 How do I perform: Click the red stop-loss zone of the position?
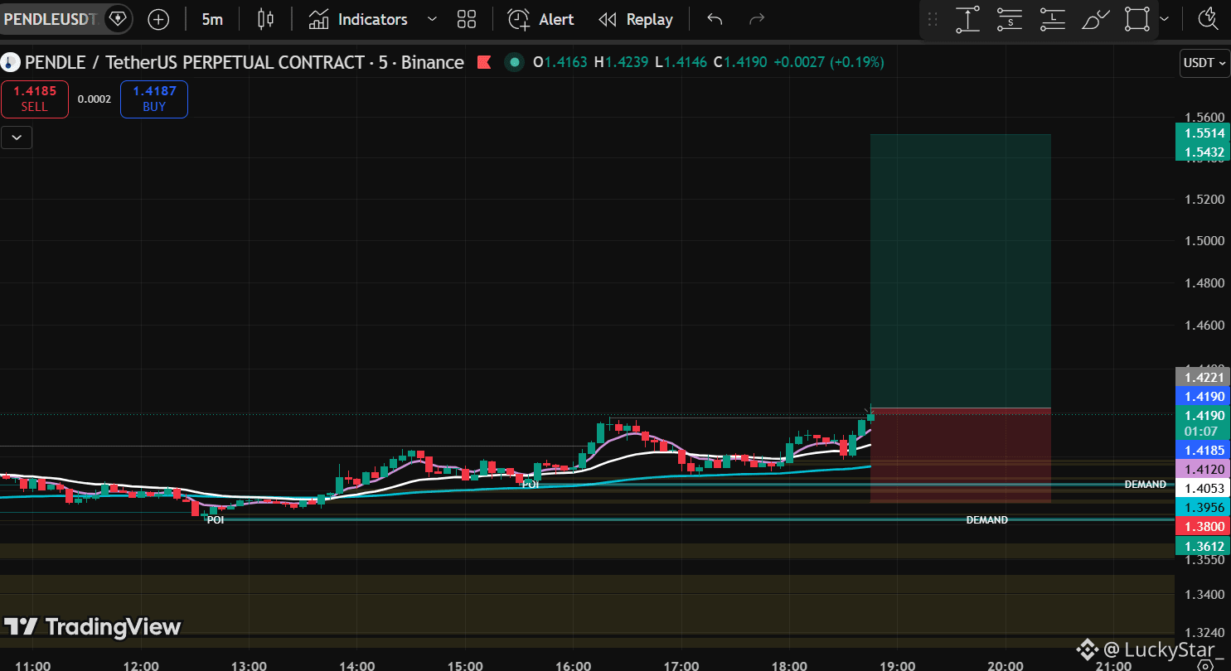point(961,456)
